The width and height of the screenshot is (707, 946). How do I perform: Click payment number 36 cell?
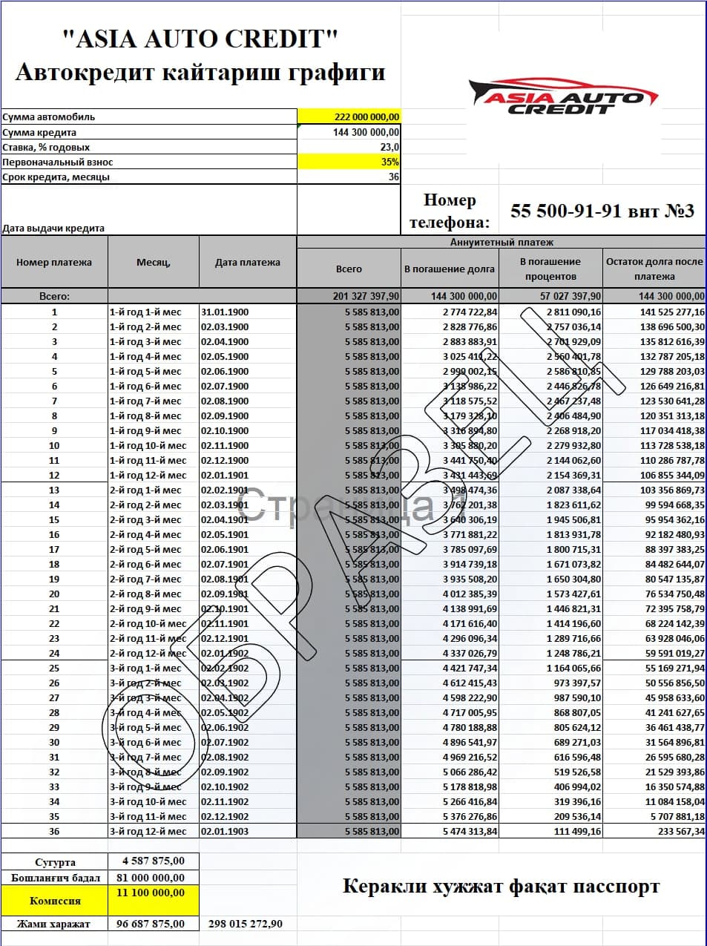click(54, 831)
